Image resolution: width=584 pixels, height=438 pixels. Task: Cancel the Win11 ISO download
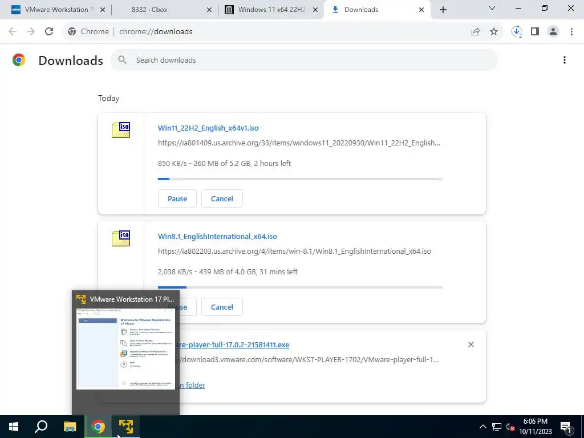click(222, 198)
